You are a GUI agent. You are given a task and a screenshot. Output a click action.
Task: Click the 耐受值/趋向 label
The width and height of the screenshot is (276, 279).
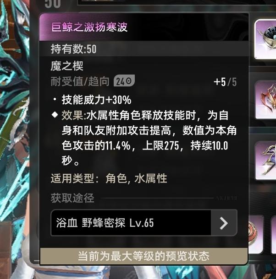pyautogui.click(x=80, y=82)
